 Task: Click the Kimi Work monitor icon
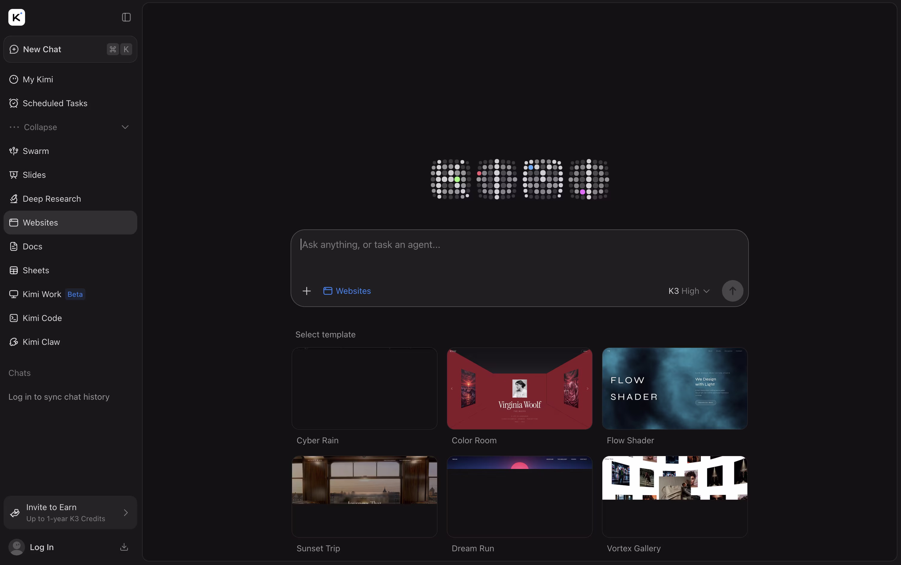[x=14, y=294]
